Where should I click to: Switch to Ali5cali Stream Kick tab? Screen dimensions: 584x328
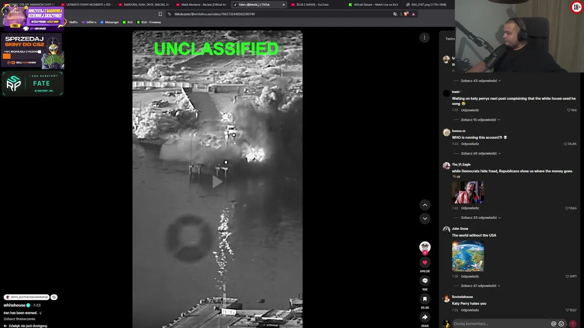point(373,5)
